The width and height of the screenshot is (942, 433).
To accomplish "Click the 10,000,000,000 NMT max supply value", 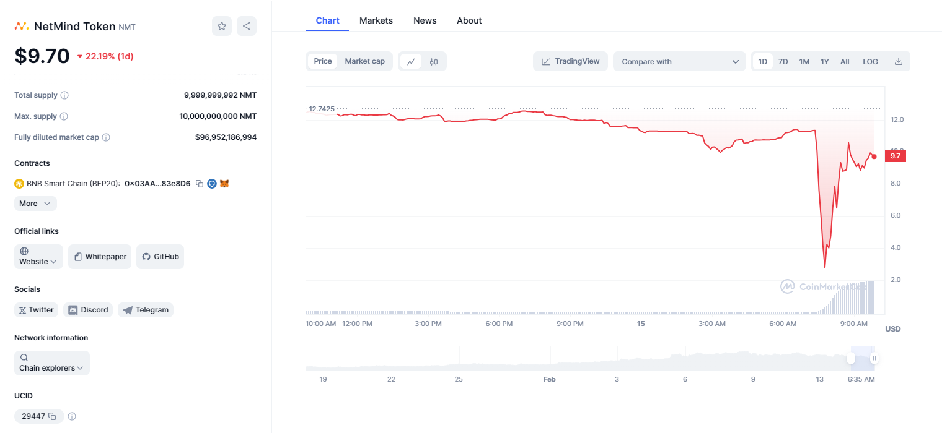I will [218, 116].
